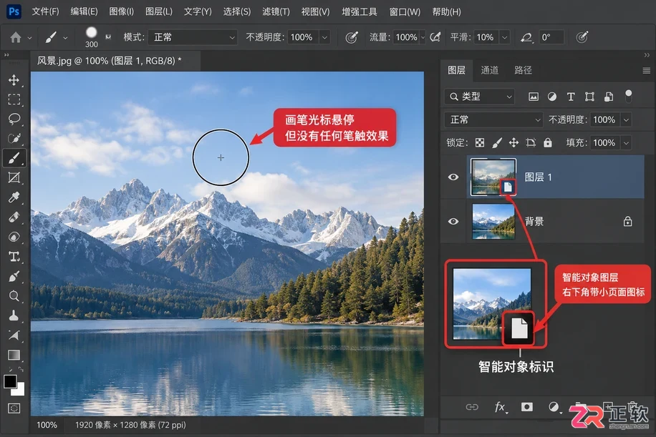Toggle lock position
The image size is (656, 437).
click(513, 143)
